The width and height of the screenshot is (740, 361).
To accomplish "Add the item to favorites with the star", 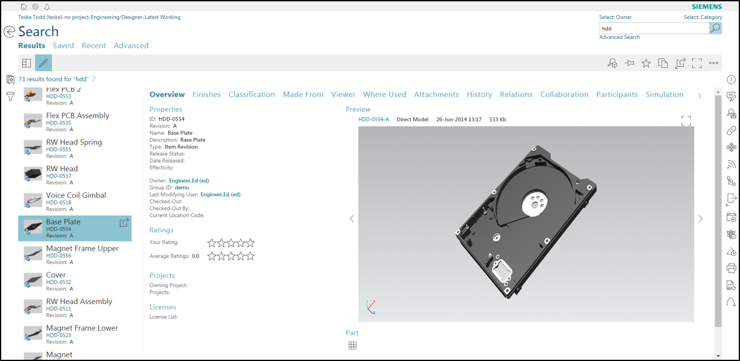I will (x=646, y=62).
